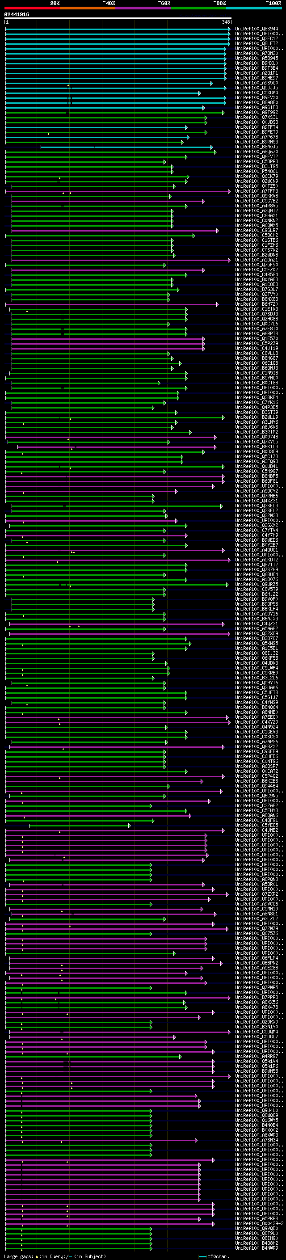Select the query label AV441916
The height and width of the screenshot is (1260, 286).
17,14
